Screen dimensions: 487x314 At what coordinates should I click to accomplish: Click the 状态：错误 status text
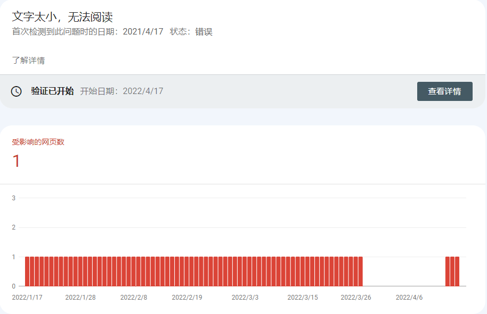click(191, 31)
